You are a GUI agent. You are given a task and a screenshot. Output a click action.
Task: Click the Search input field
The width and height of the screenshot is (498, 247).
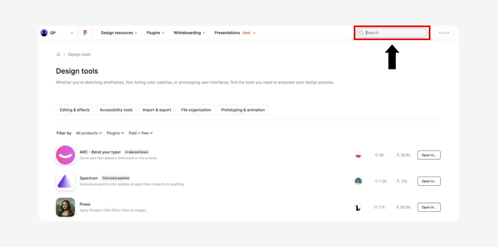395,33
